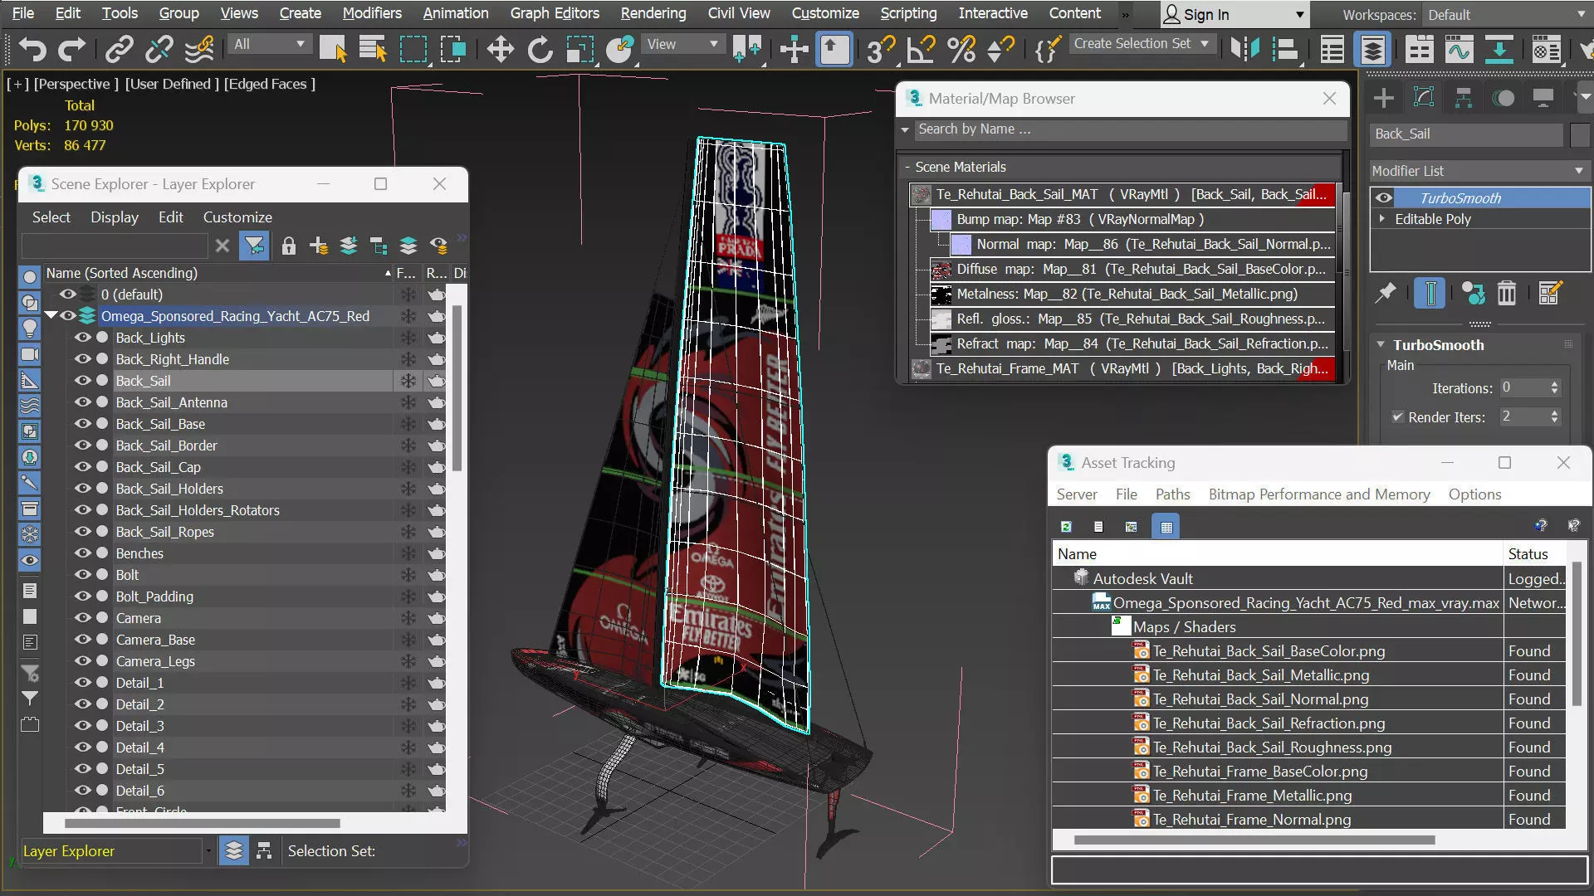
Task: Pin the modifier stack
Action: pos(1386,293)
